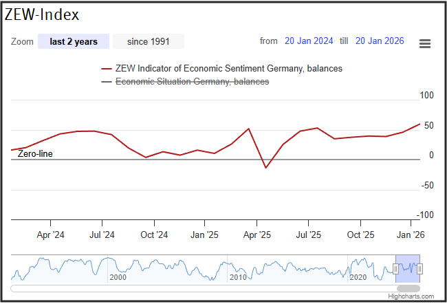Click the horizontal scrollbar thumb
The height and width of the screenshot is (304, 447).
tap(408, 288)
